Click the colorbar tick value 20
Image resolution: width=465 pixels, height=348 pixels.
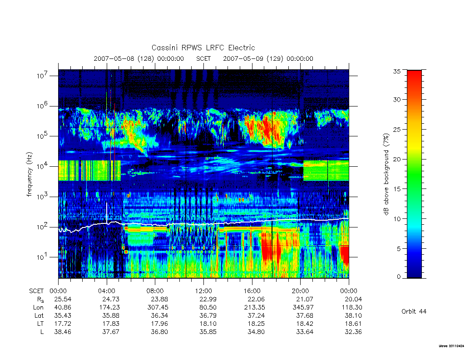[396, 159]
